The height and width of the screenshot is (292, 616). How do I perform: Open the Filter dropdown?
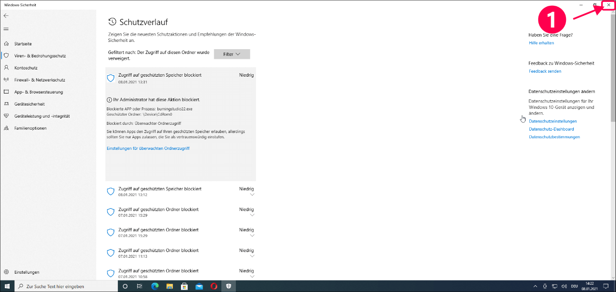pos(232,54)
